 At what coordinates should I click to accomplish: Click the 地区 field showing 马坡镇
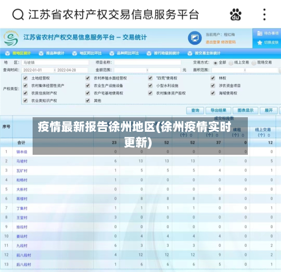pos(55,62)
